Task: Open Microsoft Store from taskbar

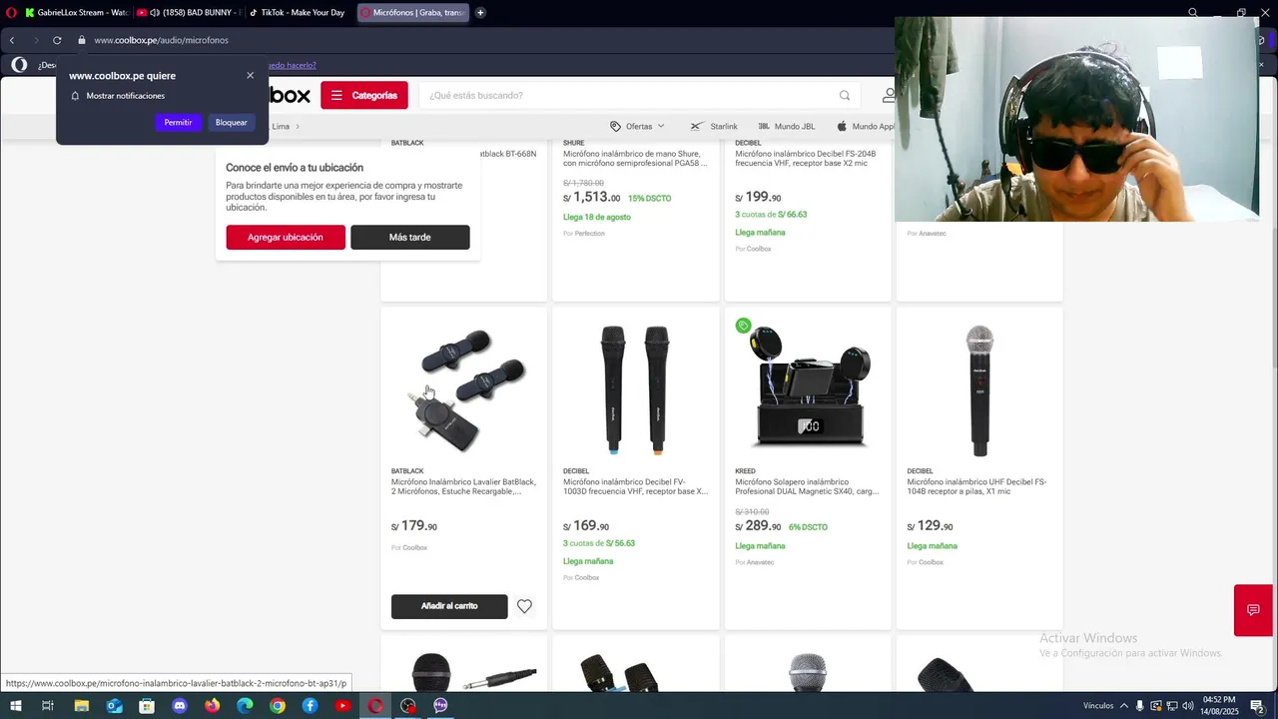Action: pos(147,706)
